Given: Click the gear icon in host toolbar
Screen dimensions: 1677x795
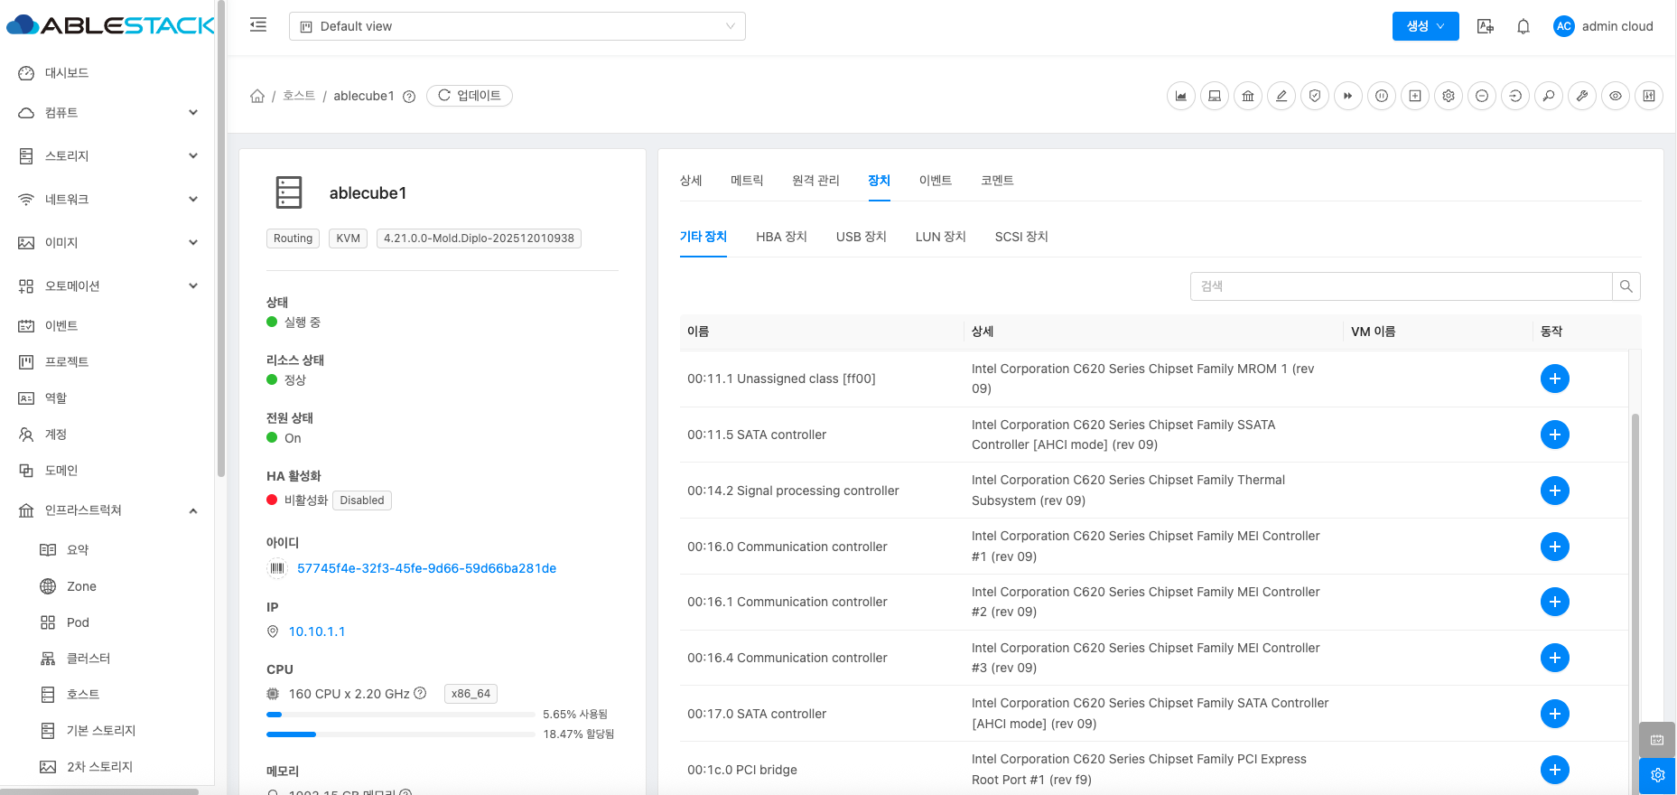Looking at the screenshot, I should (x=1448, y=96).
